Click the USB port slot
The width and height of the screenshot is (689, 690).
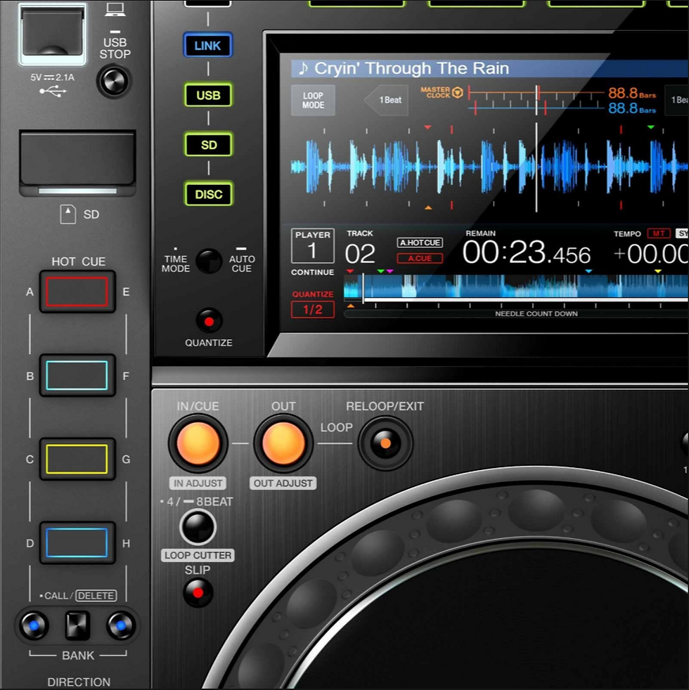[53, 34]
